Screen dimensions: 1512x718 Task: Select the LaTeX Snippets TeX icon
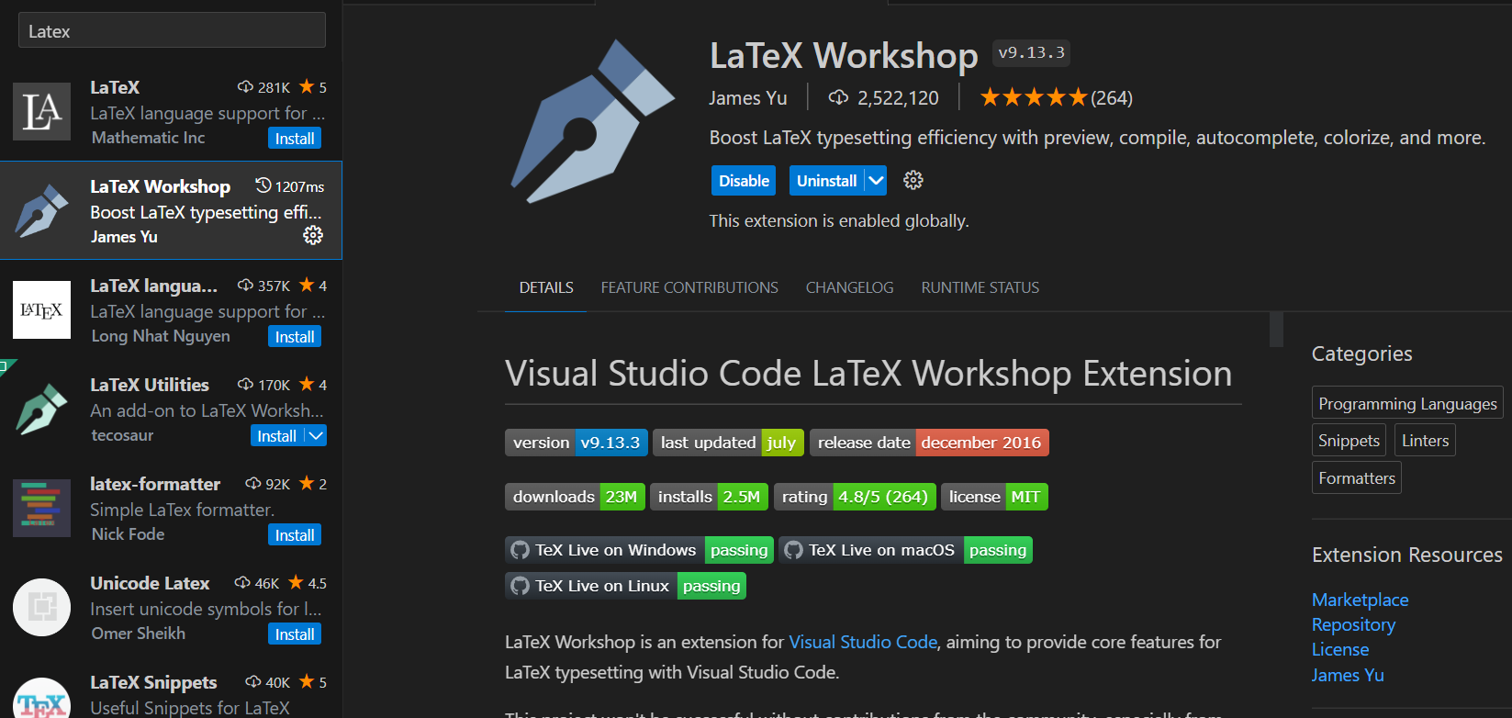41,698
